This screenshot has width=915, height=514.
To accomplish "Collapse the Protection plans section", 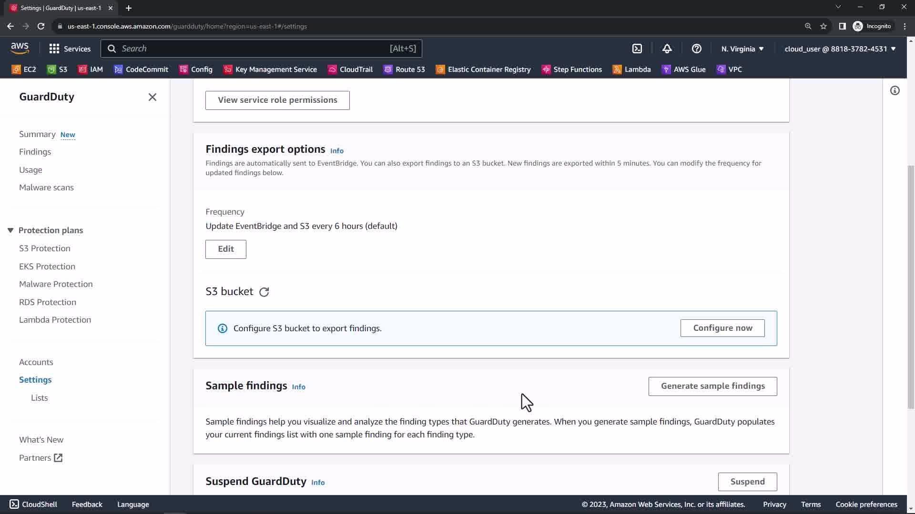I will point(10,230).
